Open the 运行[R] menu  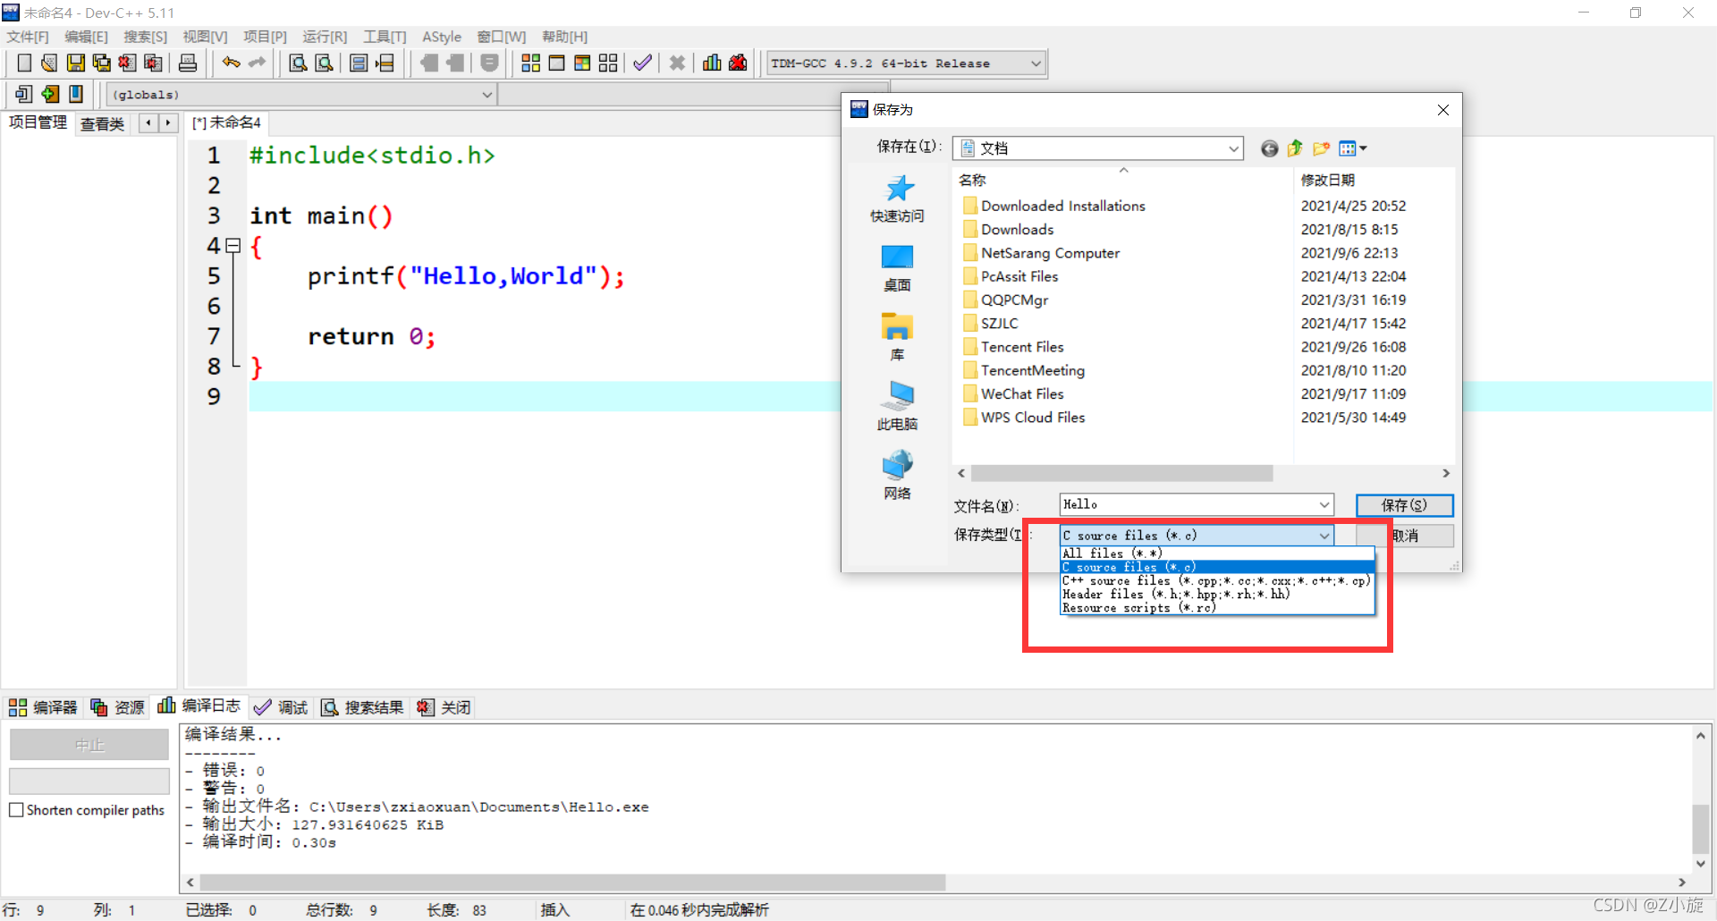pos(325,37)
